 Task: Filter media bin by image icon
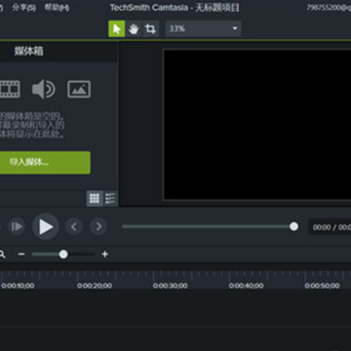(x=79, y=90)
